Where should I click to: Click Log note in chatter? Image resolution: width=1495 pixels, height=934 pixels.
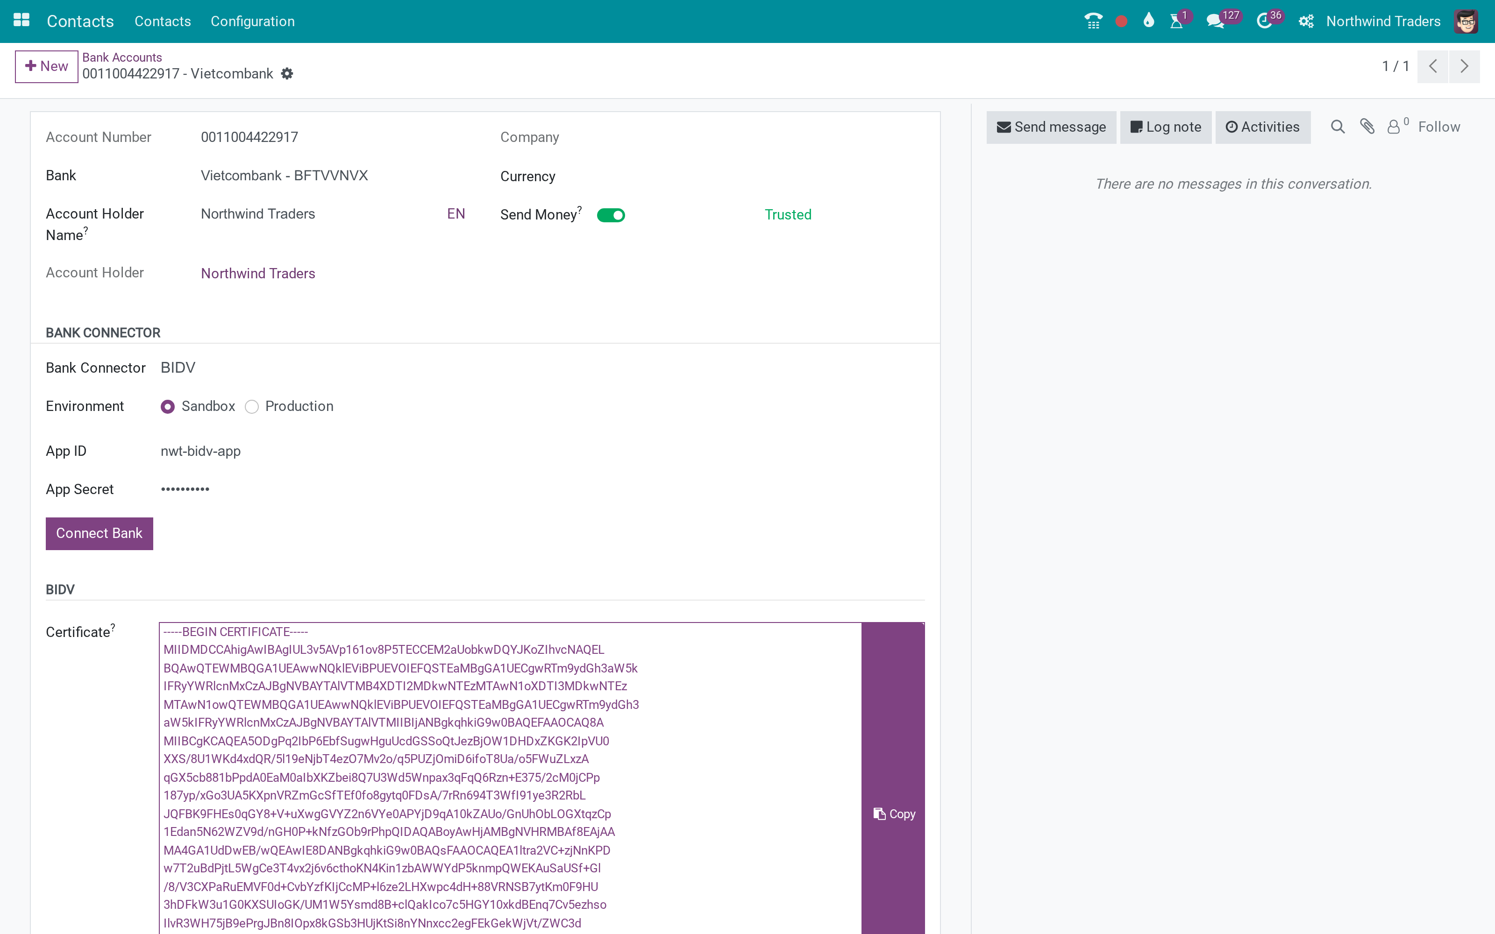pos(1165,127)
